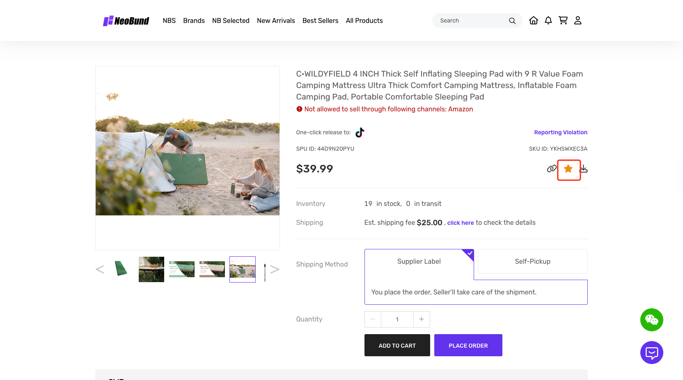Open the shopping cart icon
The image size is (683, 380).
(563, 20)
